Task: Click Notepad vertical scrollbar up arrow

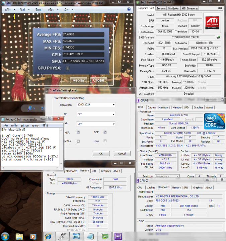Action: pos(61,130)
